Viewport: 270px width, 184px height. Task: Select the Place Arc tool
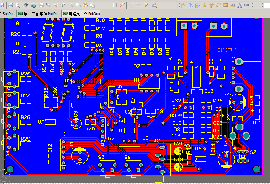coord(218,5)
